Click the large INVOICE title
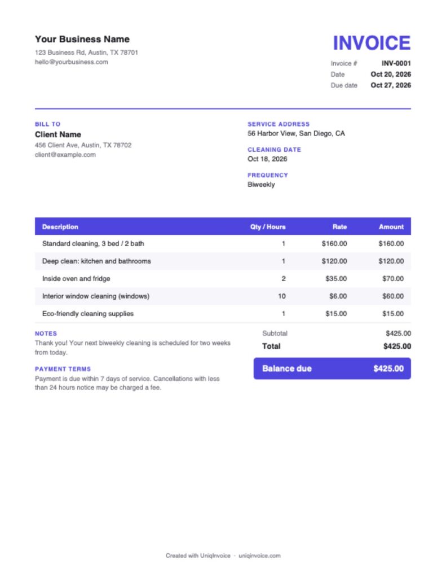 371,43
